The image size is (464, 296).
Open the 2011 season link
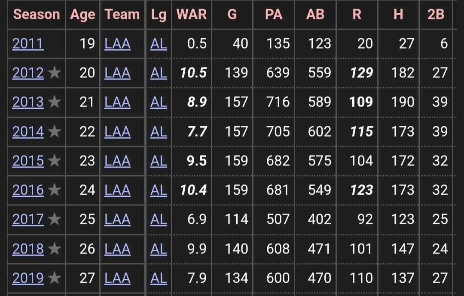tap(28, 44)
